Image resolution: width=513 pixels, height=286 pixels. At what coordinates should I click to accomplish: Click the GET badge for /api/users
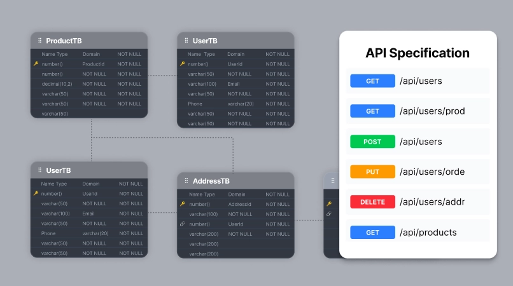pyautogui.click(x=372, y=81)
